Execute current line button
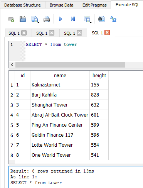The image size is (143, 188). pyautogui.click(x=73, y=19)
